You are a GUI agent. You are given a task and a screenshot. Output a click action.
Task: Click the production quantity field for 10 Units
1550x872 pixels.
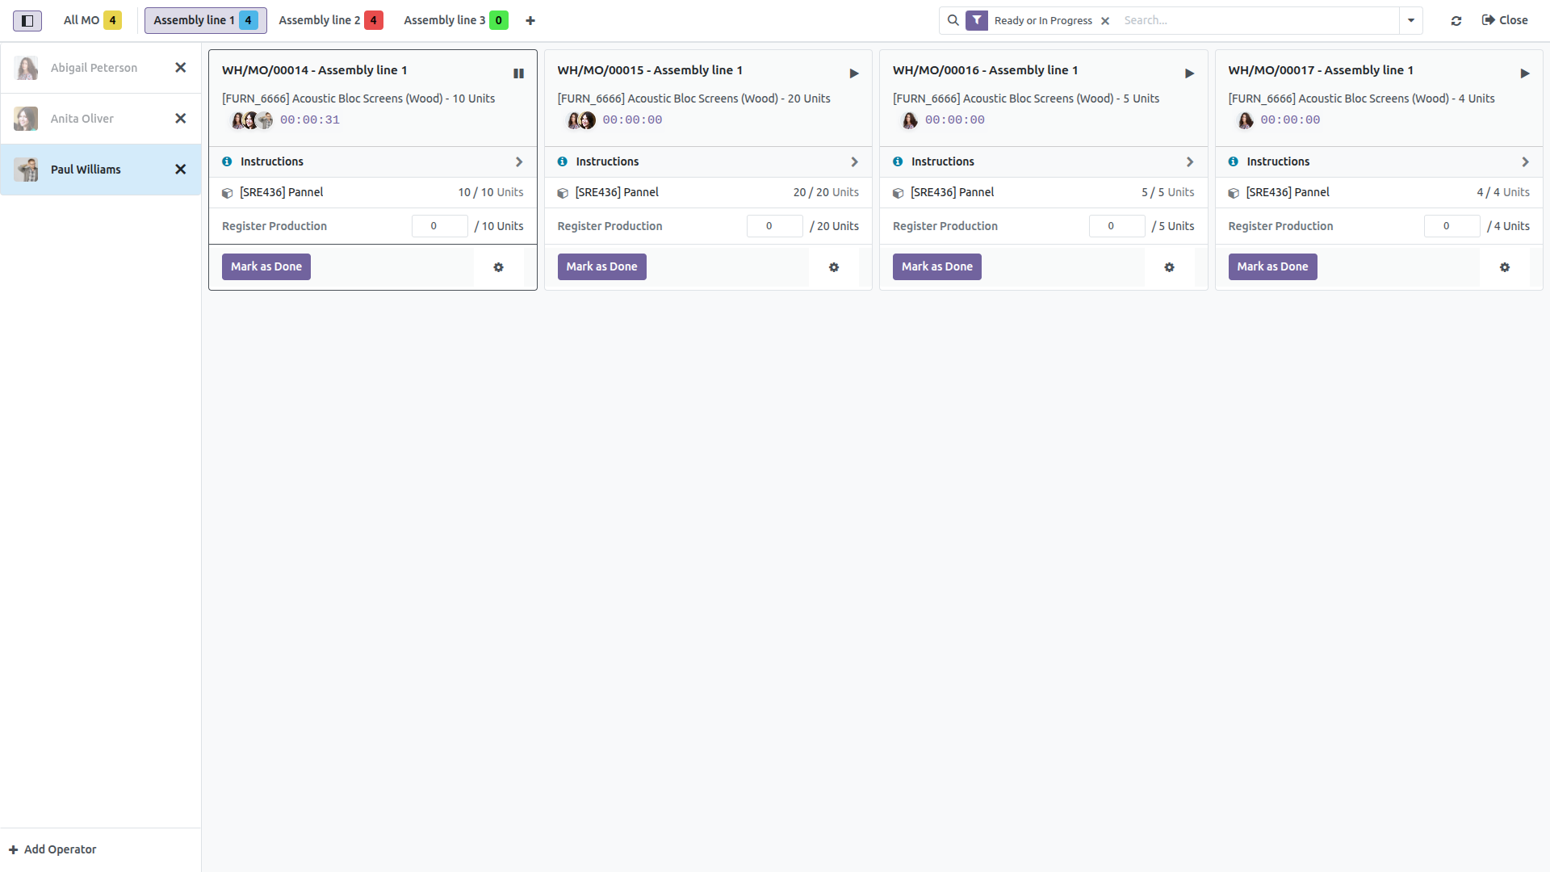(440, 226)
